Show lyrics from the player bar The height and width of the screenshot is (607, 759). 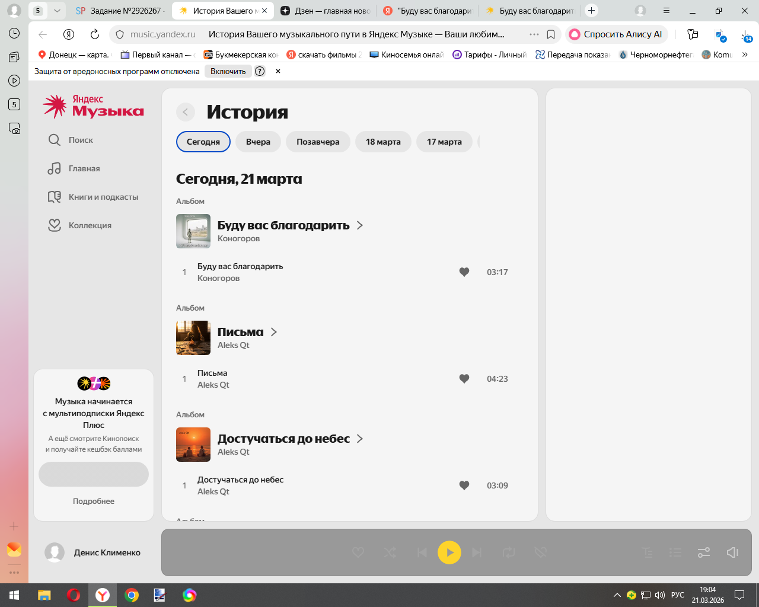click(x=648, y=552)
